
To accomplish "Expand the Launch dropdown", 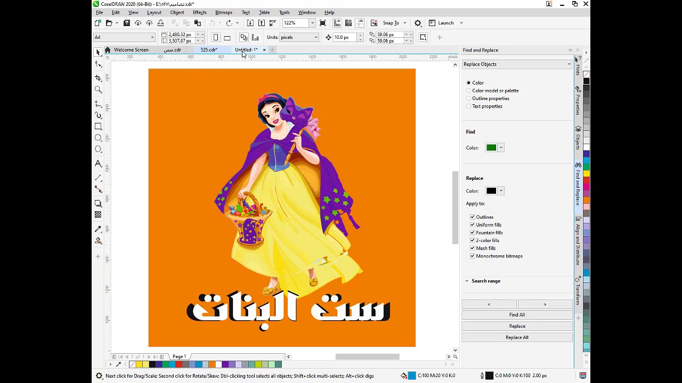I will coord(461,23).
